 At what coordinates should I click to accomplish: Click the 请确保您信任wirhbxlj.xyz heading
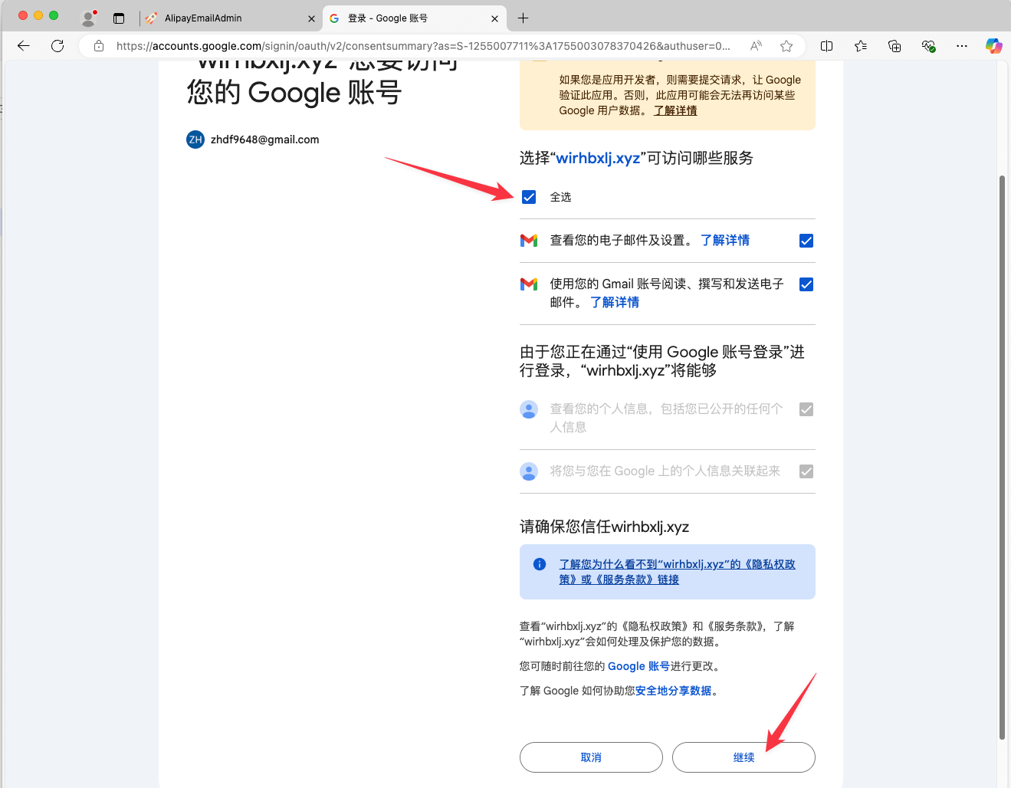(x=604, y=527)
